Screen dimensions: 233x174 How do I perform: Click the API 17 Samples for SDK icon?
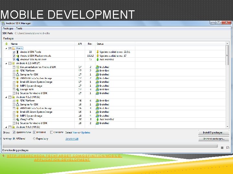tap(17, 74)
